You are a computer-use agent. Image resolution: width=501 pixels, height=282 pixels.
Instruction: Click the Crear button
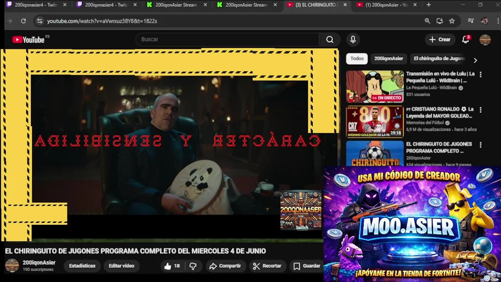tap(440, 40)
